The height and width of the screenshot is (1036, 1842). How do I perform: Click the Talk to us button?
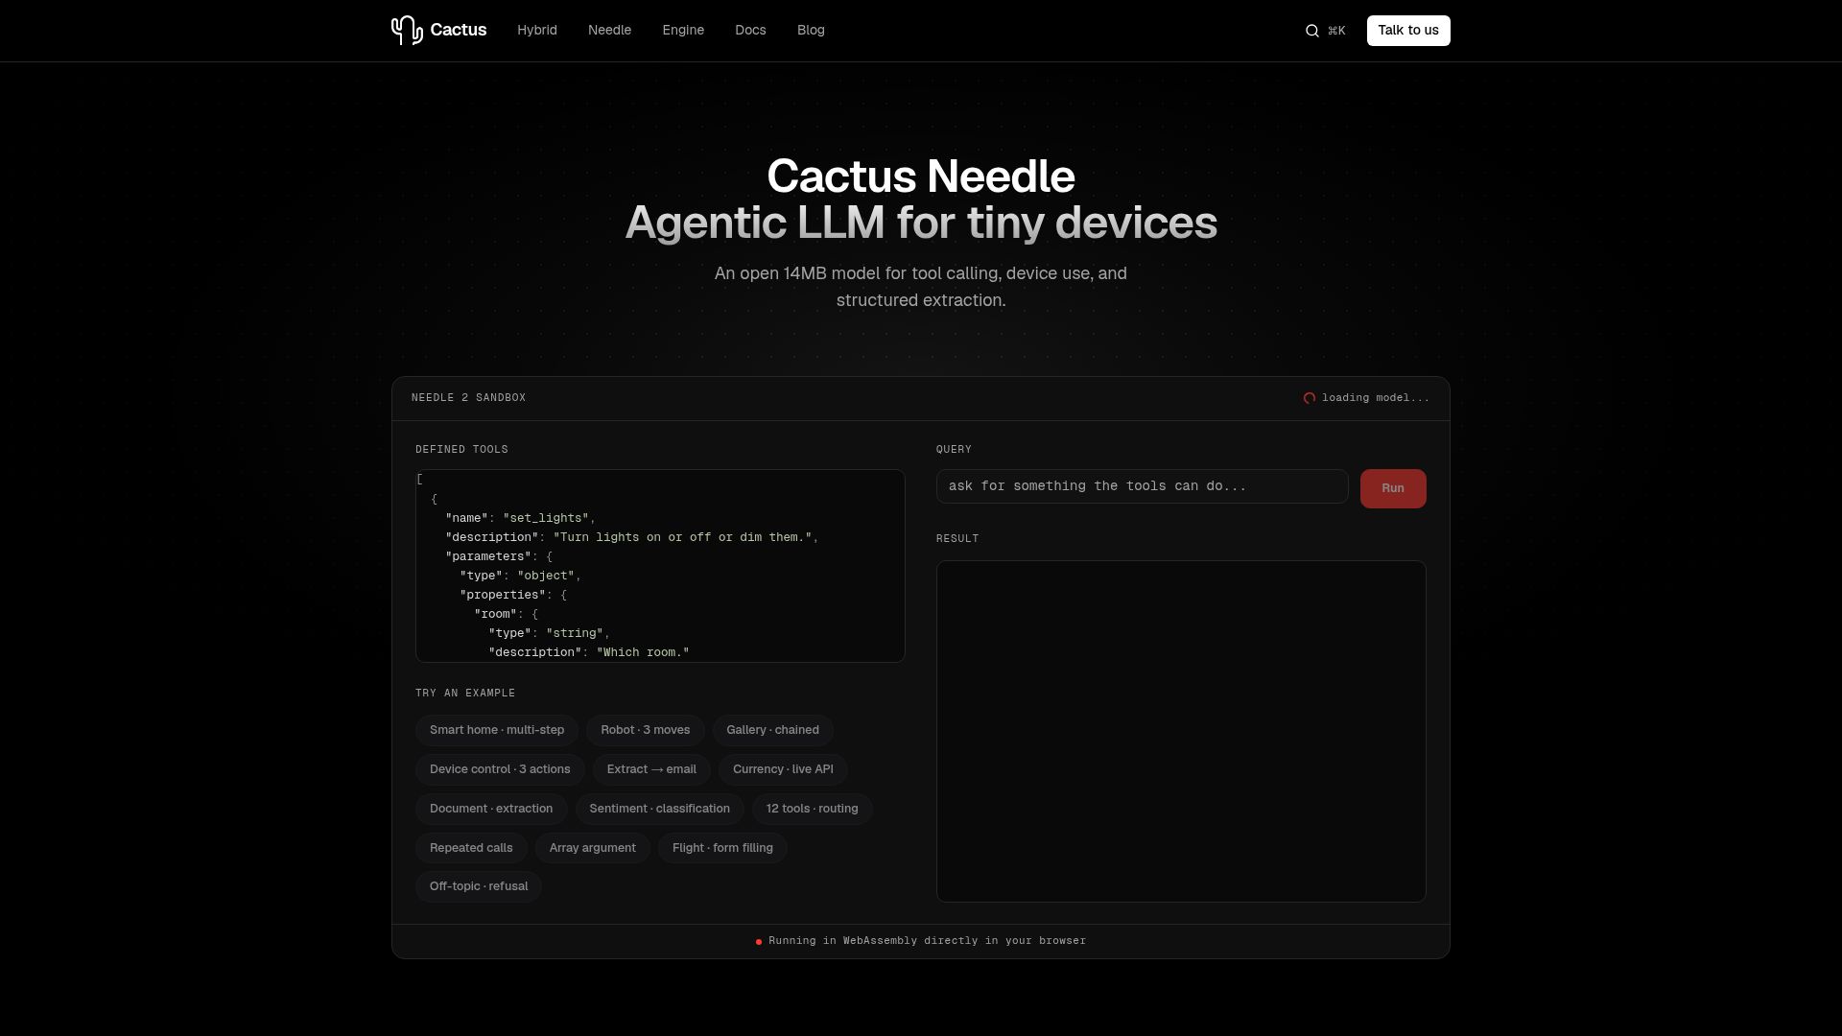[1408, 31]
